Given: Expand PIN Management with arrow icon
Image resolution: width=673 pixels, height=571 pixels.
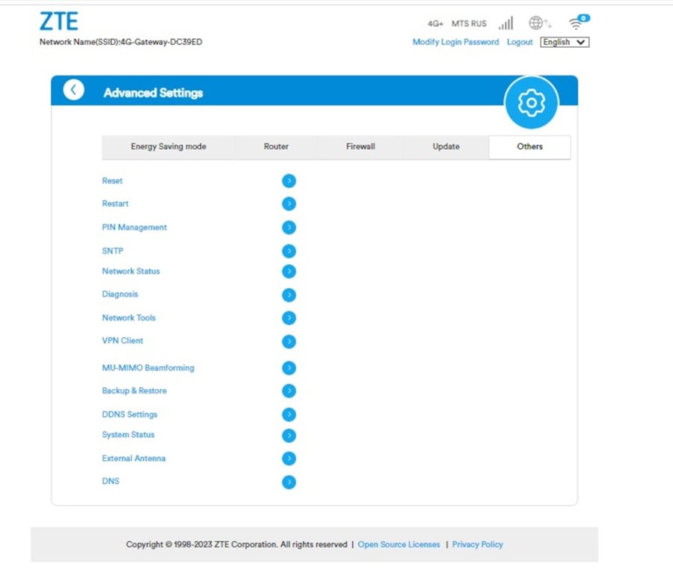Looking at the screenshot, I should click(x=289, y=228).
